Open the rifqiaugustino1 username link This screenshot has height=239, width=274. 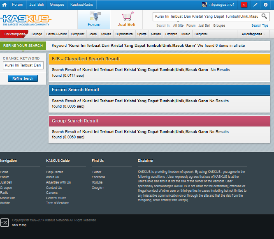[222, 5]
